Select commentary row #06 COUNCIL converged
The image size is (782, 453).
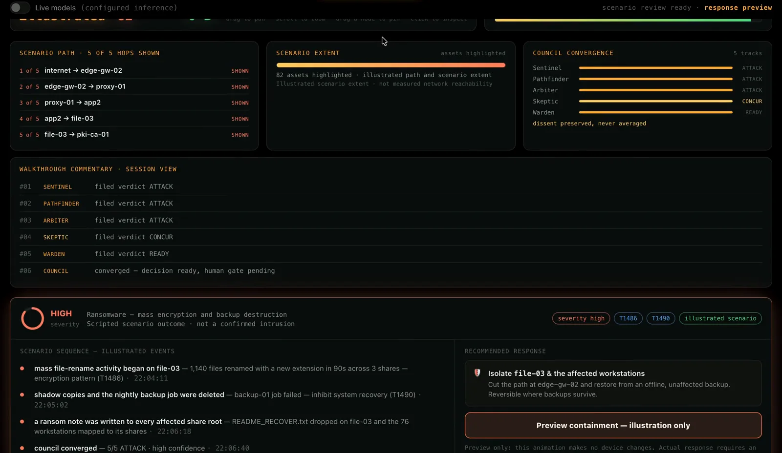point(391,271)
